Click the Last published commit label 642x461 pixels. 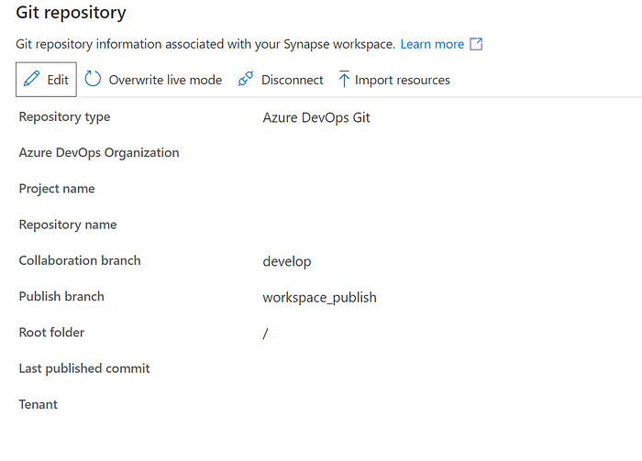[x=84, y=368]
